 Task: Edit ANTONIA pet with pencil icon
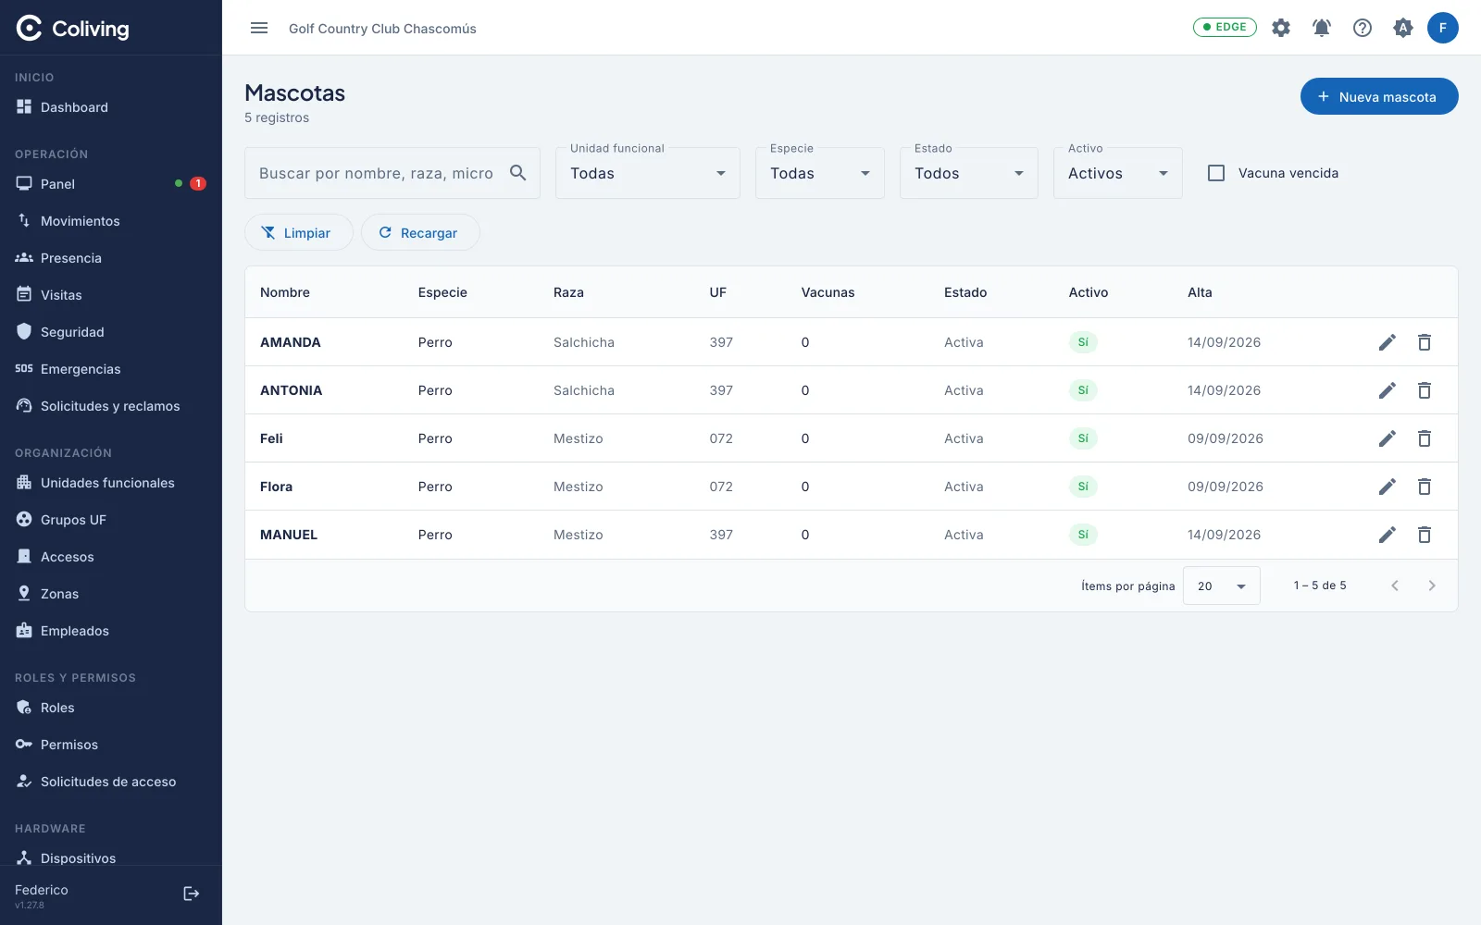(x=1388, y=390)
